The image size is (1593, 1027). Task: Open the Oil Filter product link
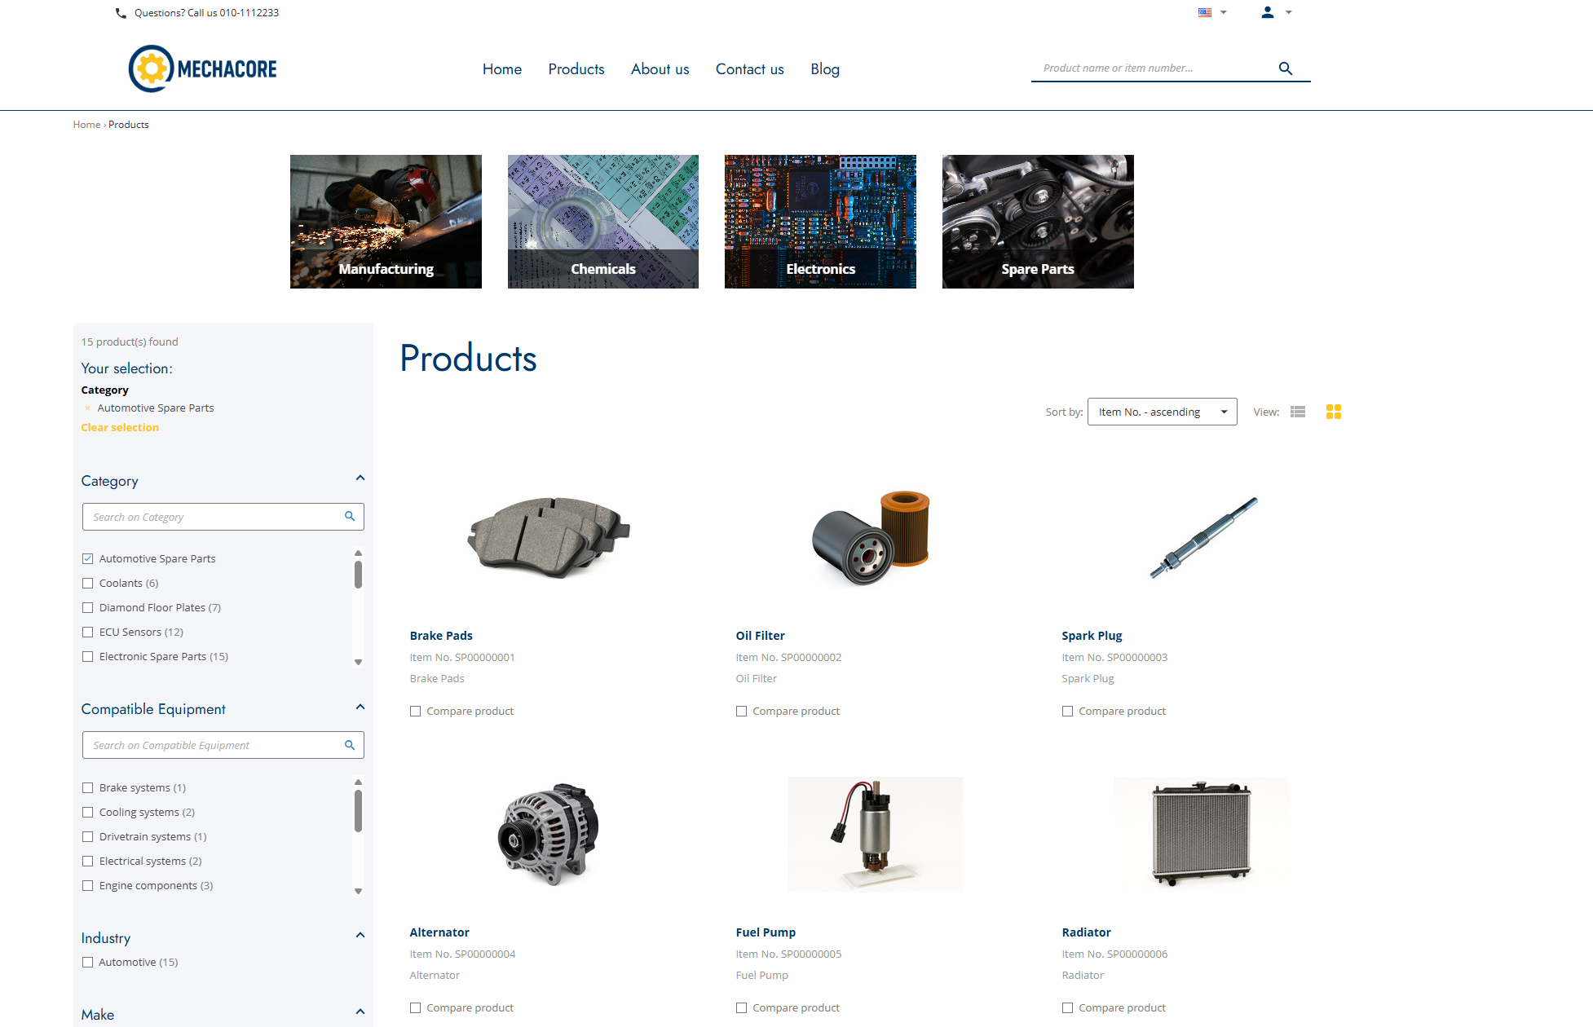tap(760, 636)
